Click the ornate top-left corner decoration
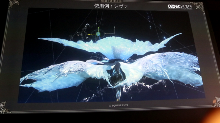220x123 pixels. tap(14, 4)
